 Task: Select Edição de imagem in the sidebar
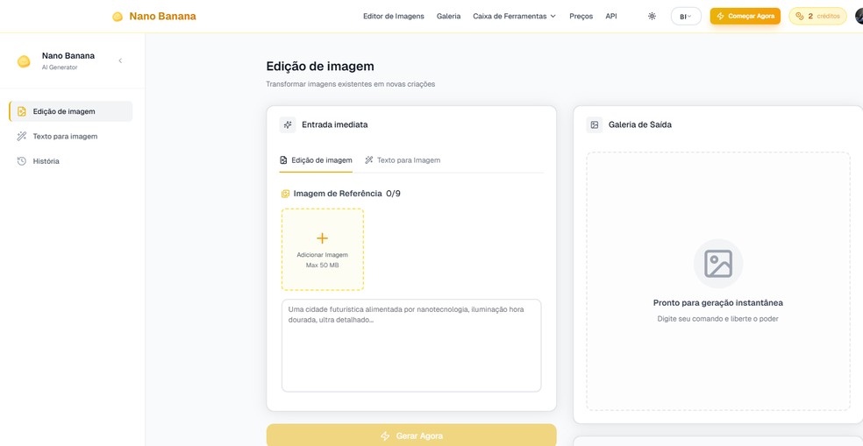[70, 111]
